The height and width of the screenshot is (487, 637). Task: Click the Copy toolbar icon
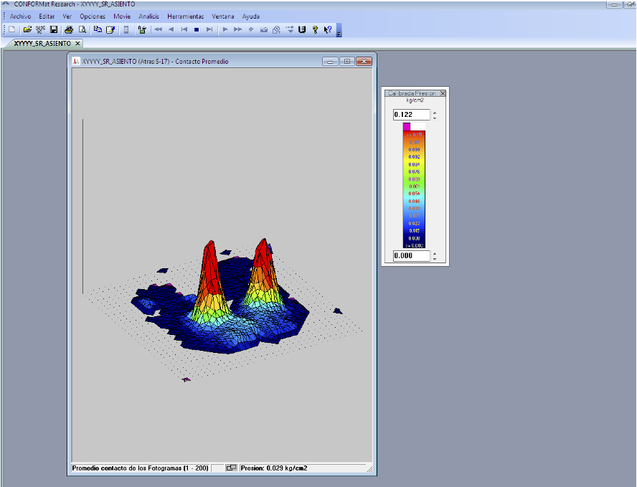coord(98,29)
